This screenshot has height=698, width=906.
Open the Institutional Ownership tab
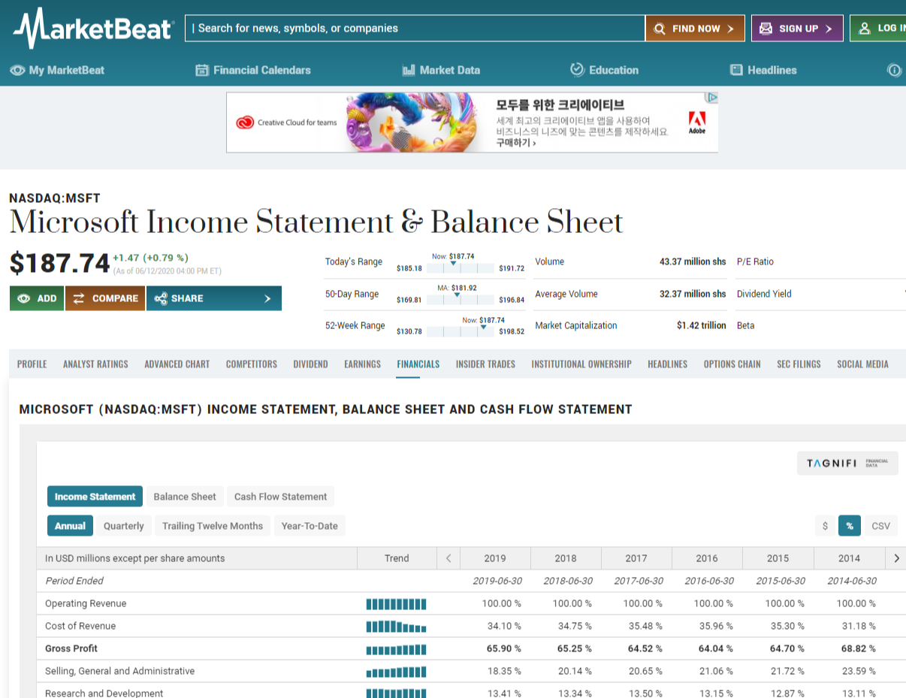581,364
